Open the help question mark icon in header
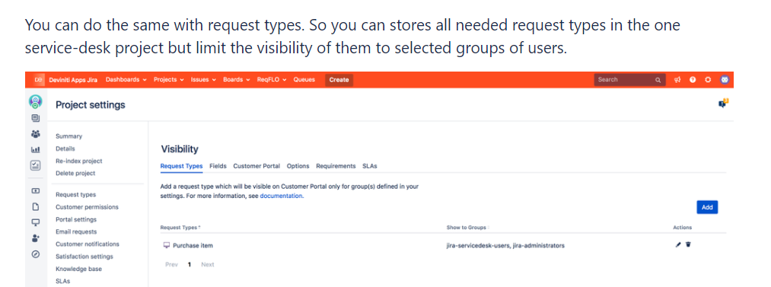Image resolution: width=771 pixels, height=287 pixels. click(x=693, y=80)
